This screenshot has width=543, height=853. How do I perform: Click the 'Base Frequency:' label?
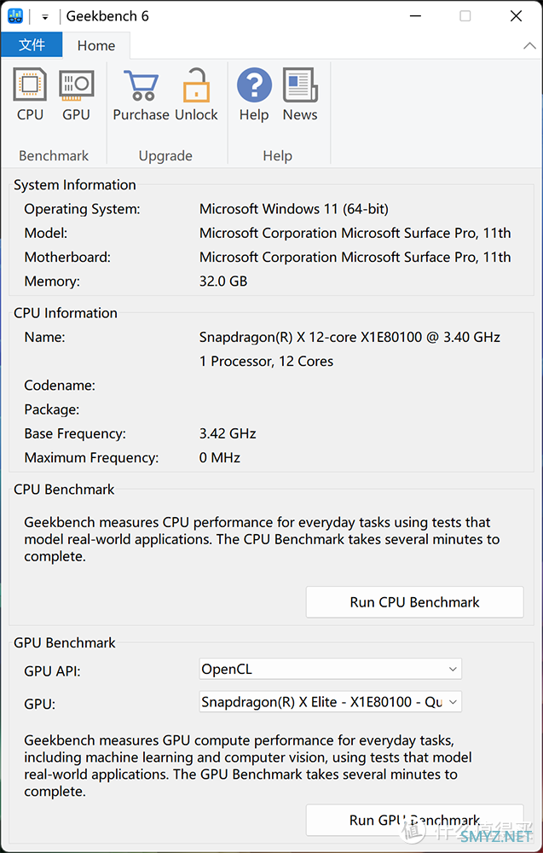tap(75, 433)
